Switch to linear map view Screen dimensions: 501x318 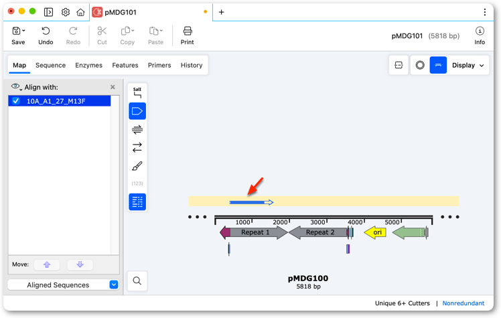438,65
